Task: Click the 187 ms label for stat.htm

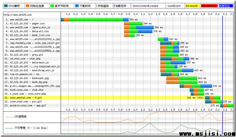Action: (x=209, y=90)
